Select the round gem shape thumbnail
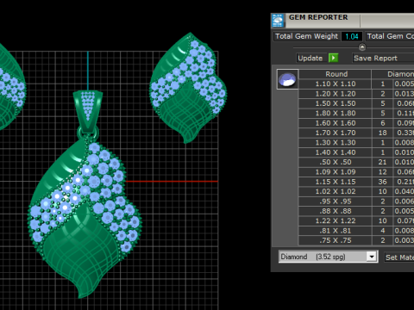The height and width of the screenshot is (310, 414). pos(287,79)
